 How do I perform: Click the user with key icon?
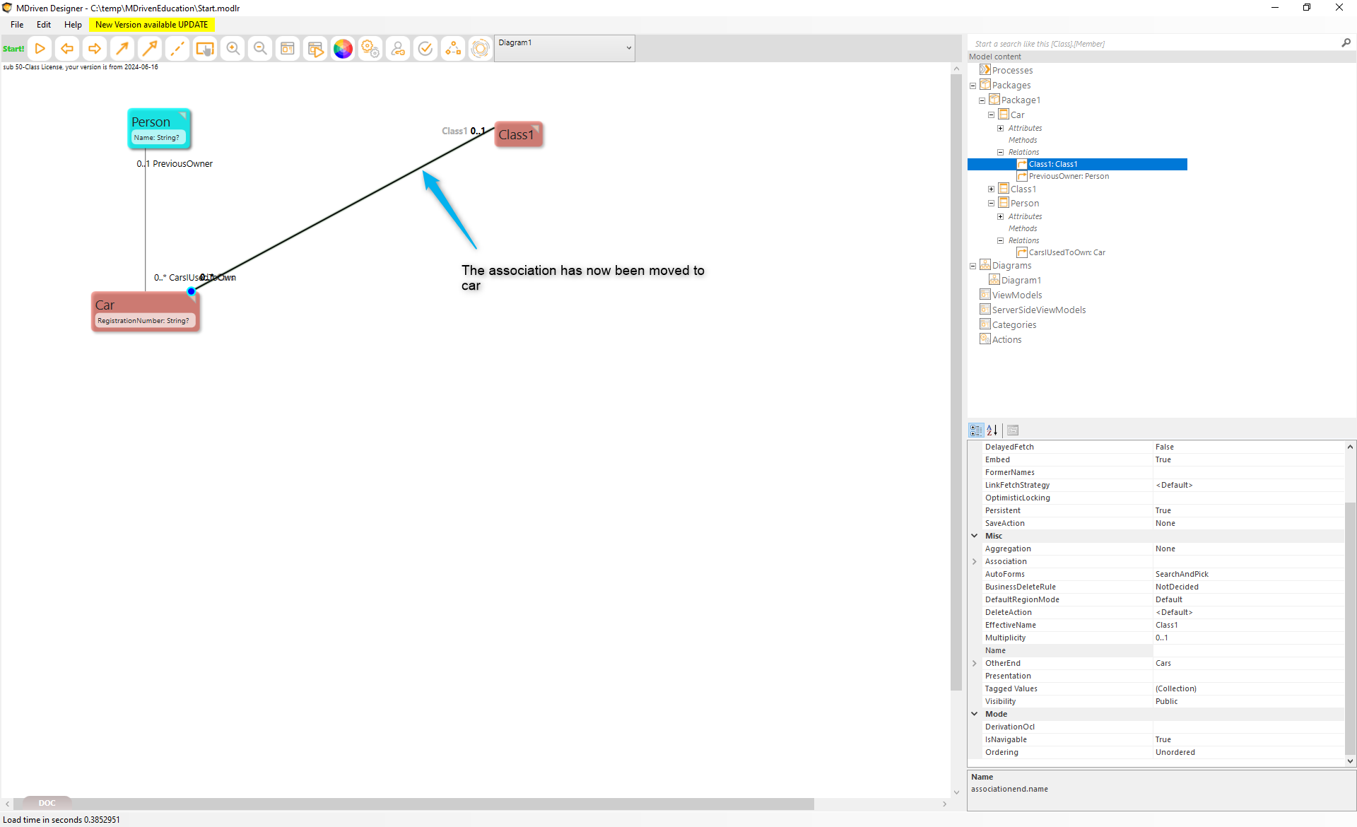398,49
